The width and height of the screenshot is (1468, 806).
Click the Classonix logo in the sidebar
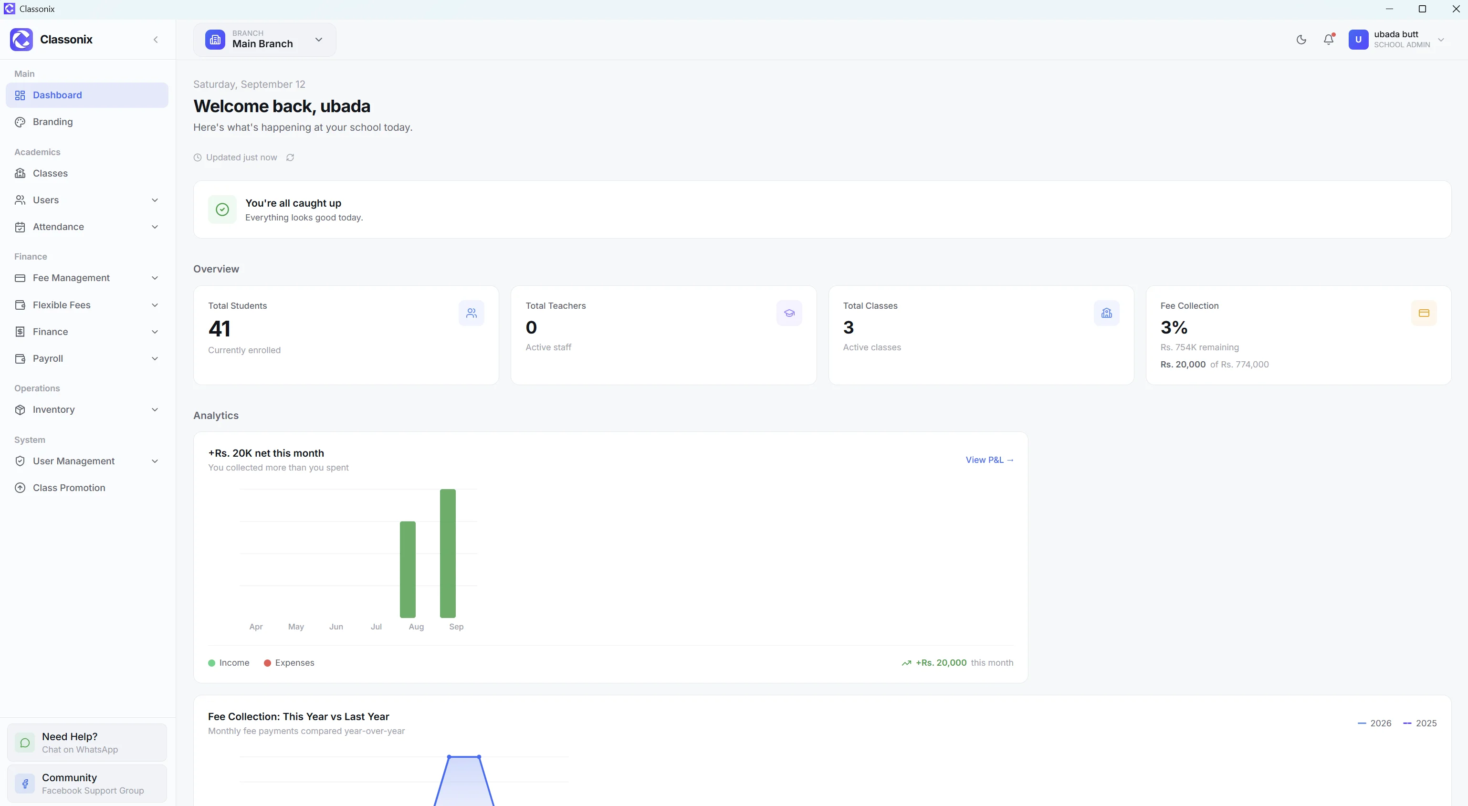pyautogui.click(x=21, y=39)
